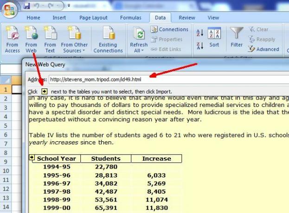Screen dimensions: 289x213
Task: Open the Page Layout tab
Action: (x=93, y=18)
